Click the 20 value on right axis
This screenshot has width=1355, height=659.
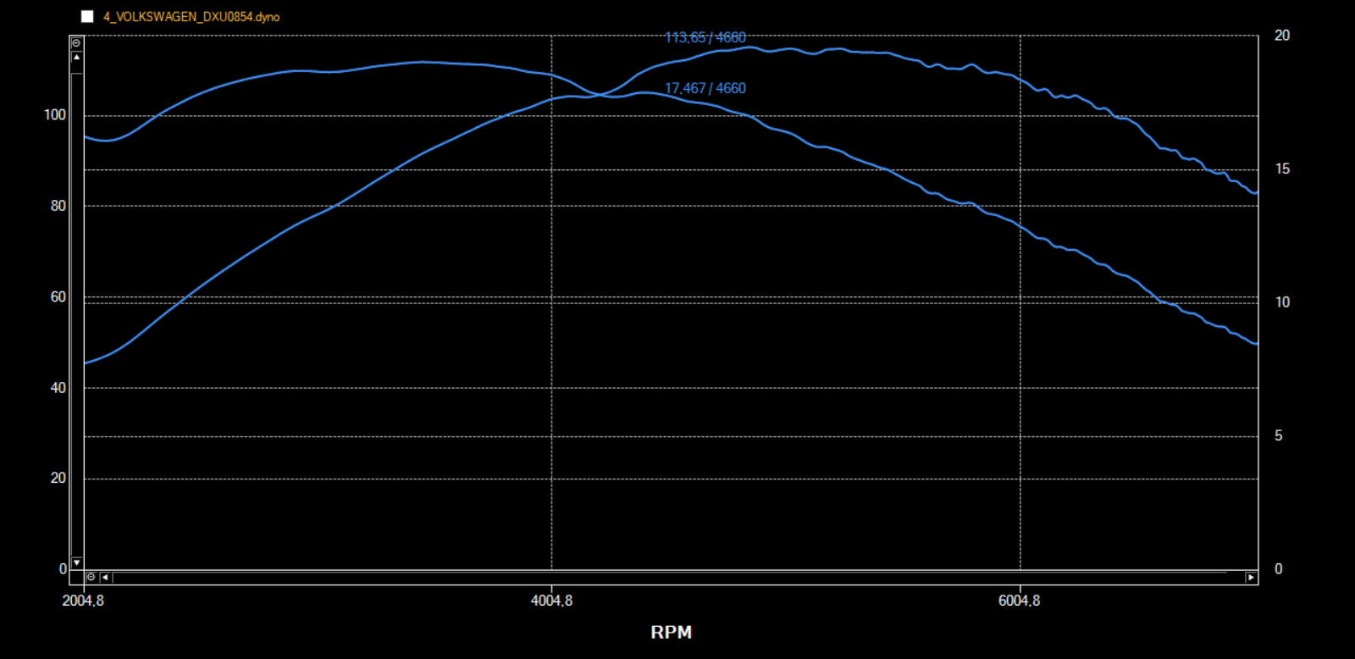tap(1282, 36)
